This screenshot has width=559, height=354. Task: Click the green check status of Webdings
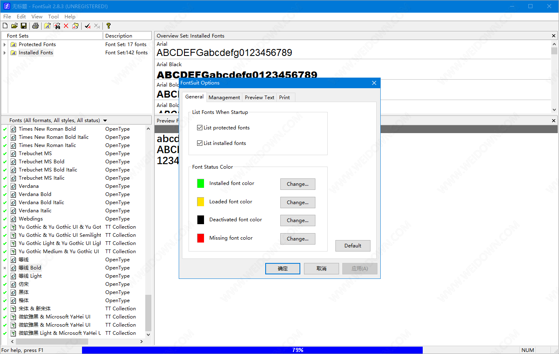coord(5,219)
